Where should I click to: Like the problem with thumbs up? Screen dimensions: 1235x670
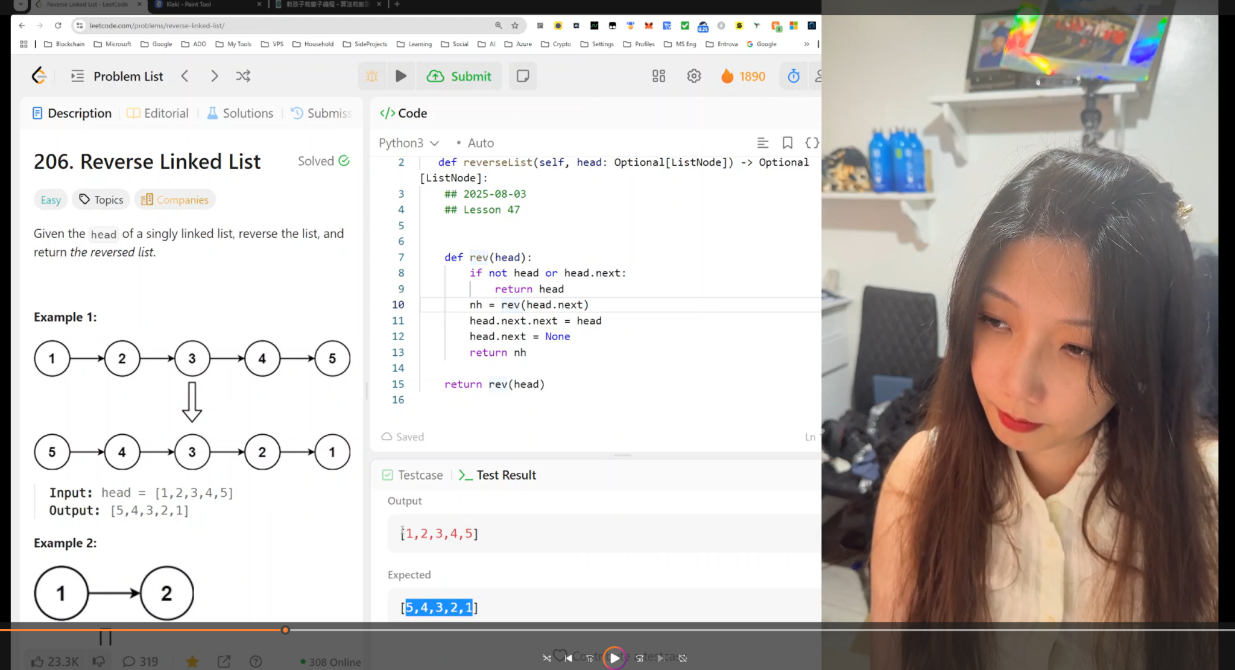pyautogui.click(x=55, y=662)
